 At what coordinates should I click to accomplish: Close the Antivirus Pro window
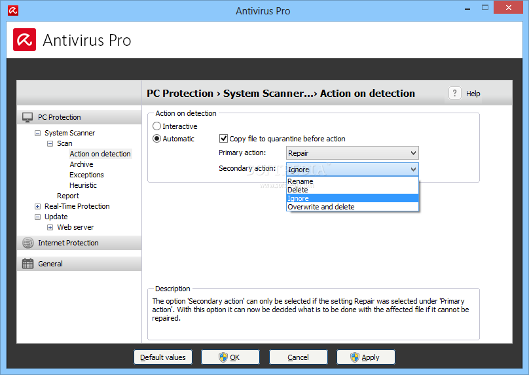tap(509, 7)
